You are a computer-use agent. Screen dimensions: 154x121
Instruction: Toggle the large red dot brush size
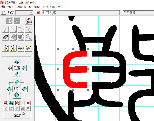(28, 103)
